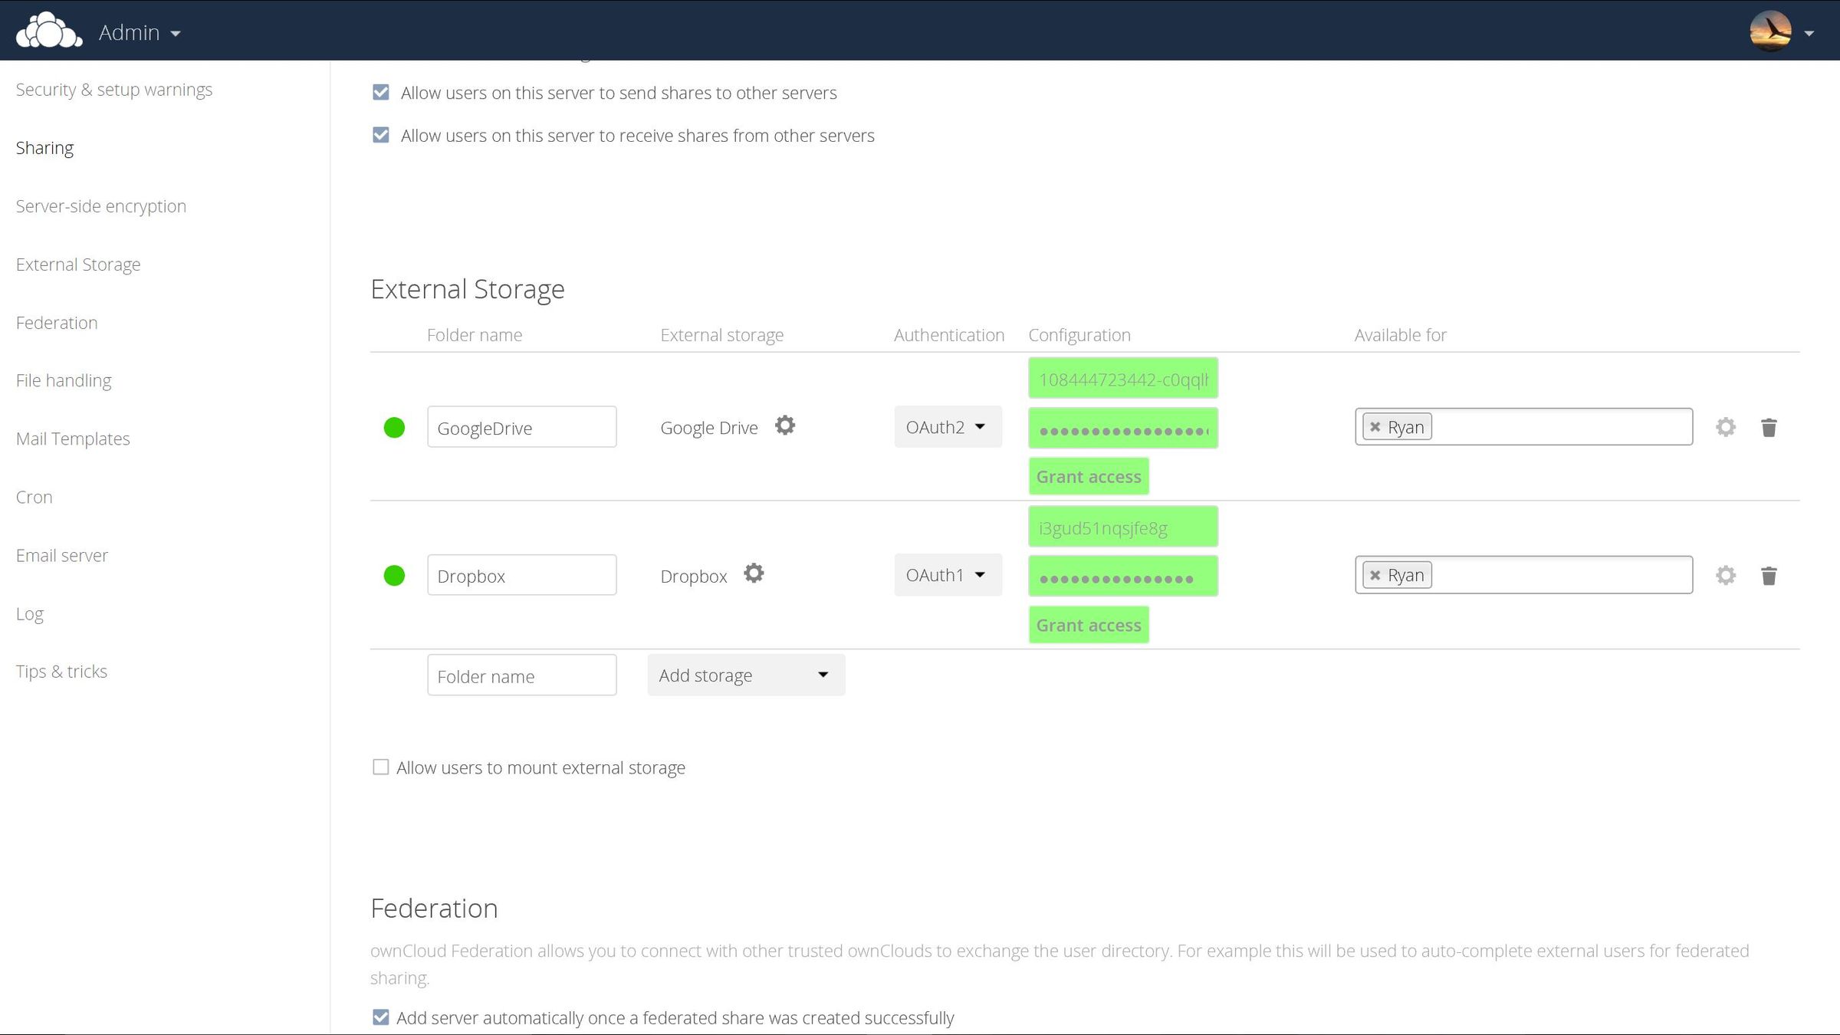Delete the GoogleDrive external storage mount
The height and width of the screenshot is (1035, 1840).
click(x=1769, y=427)
